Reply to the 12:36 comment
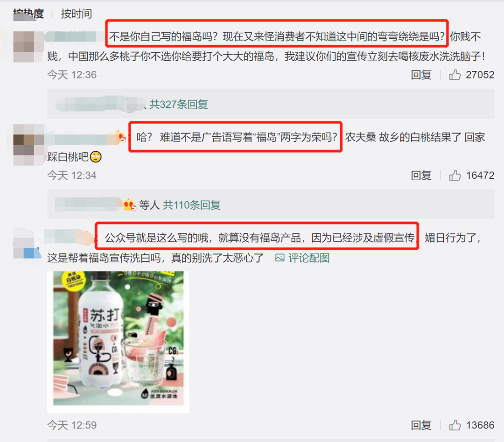Viewport: 504px width, 442px height. [x=421, y=75]
